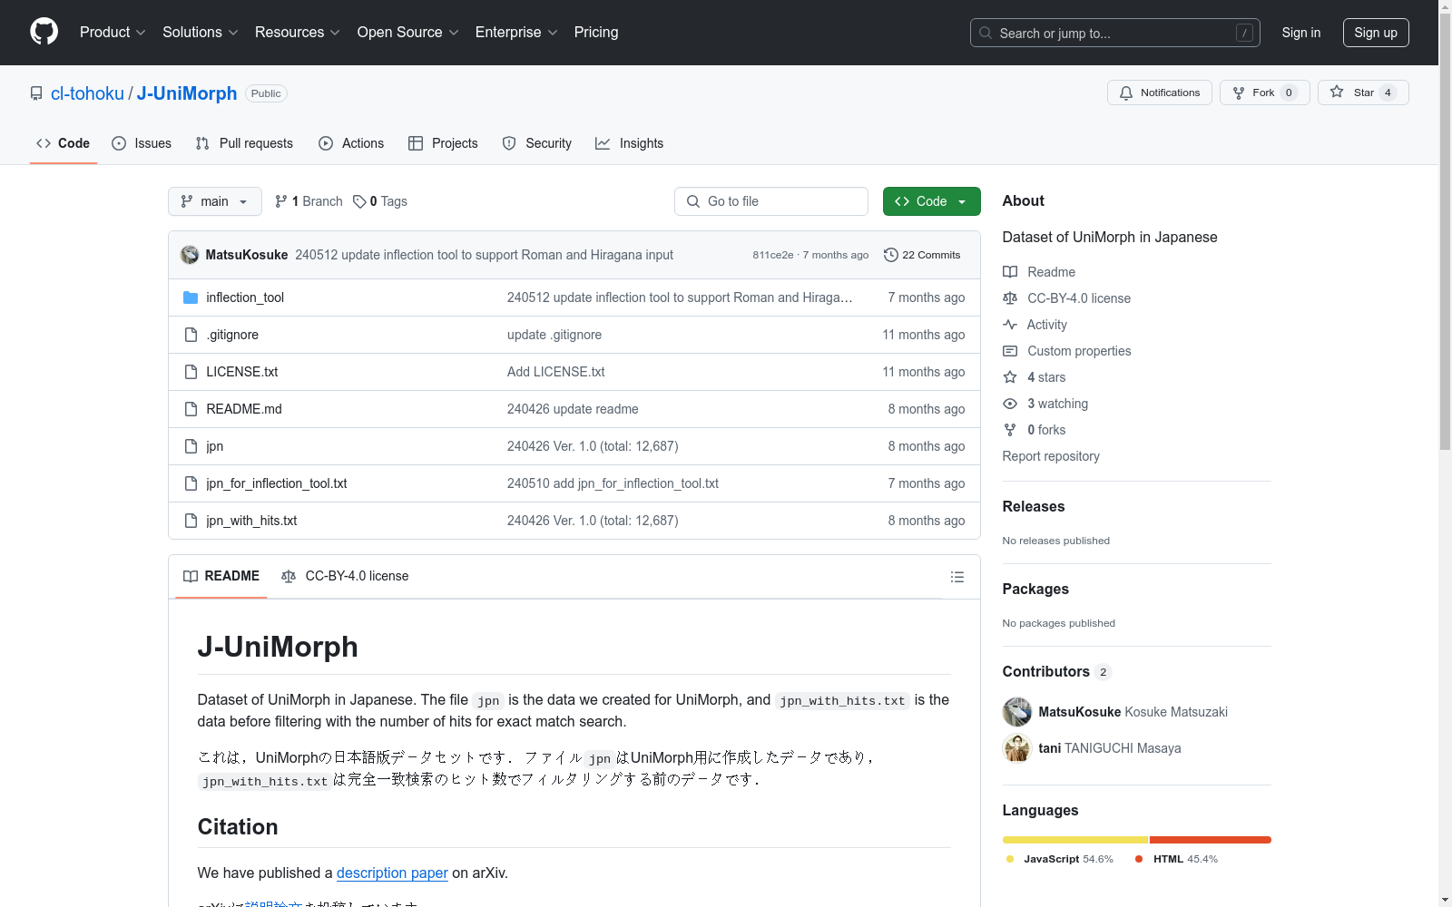Open the 1 Branch link
The height and width of the screenshot is (907, 1452).
309,201
